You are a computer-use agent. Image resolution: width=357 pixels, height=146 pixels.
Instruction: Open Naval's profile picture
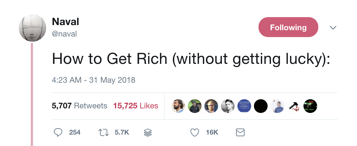pyautogui.click(x=32, y=28)
